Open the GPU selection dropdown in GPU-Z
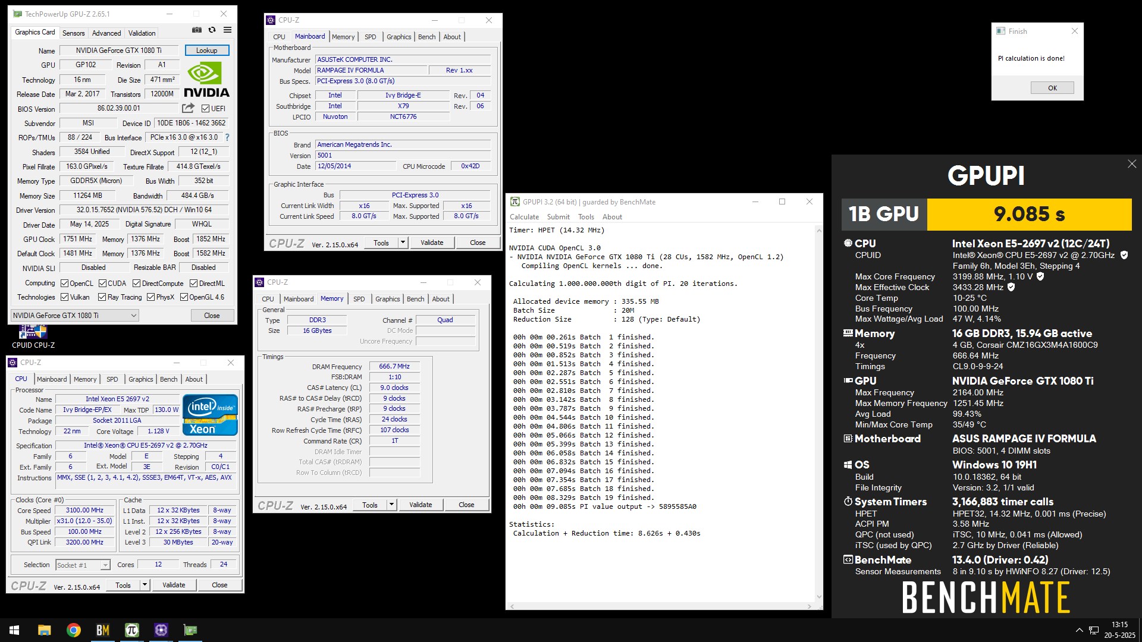1142x642 pixels. tap(75, 316)
